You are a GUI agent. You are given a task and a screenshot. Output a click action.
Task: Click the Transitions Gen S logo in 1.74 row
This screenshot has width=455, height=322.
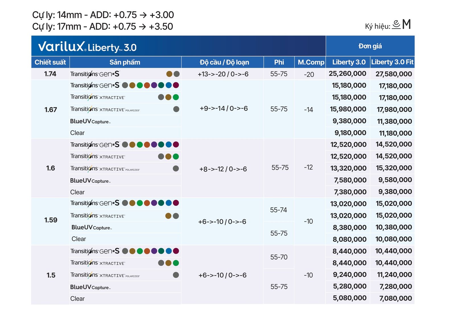coord(95,74)
